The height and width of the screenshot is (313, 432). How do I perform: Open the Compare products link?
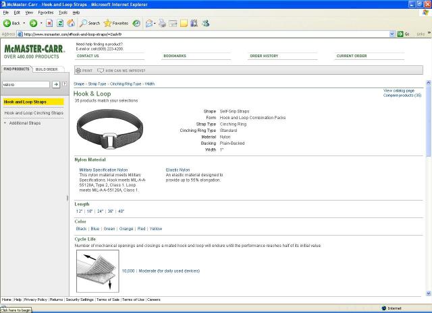(x=402, y=96)
